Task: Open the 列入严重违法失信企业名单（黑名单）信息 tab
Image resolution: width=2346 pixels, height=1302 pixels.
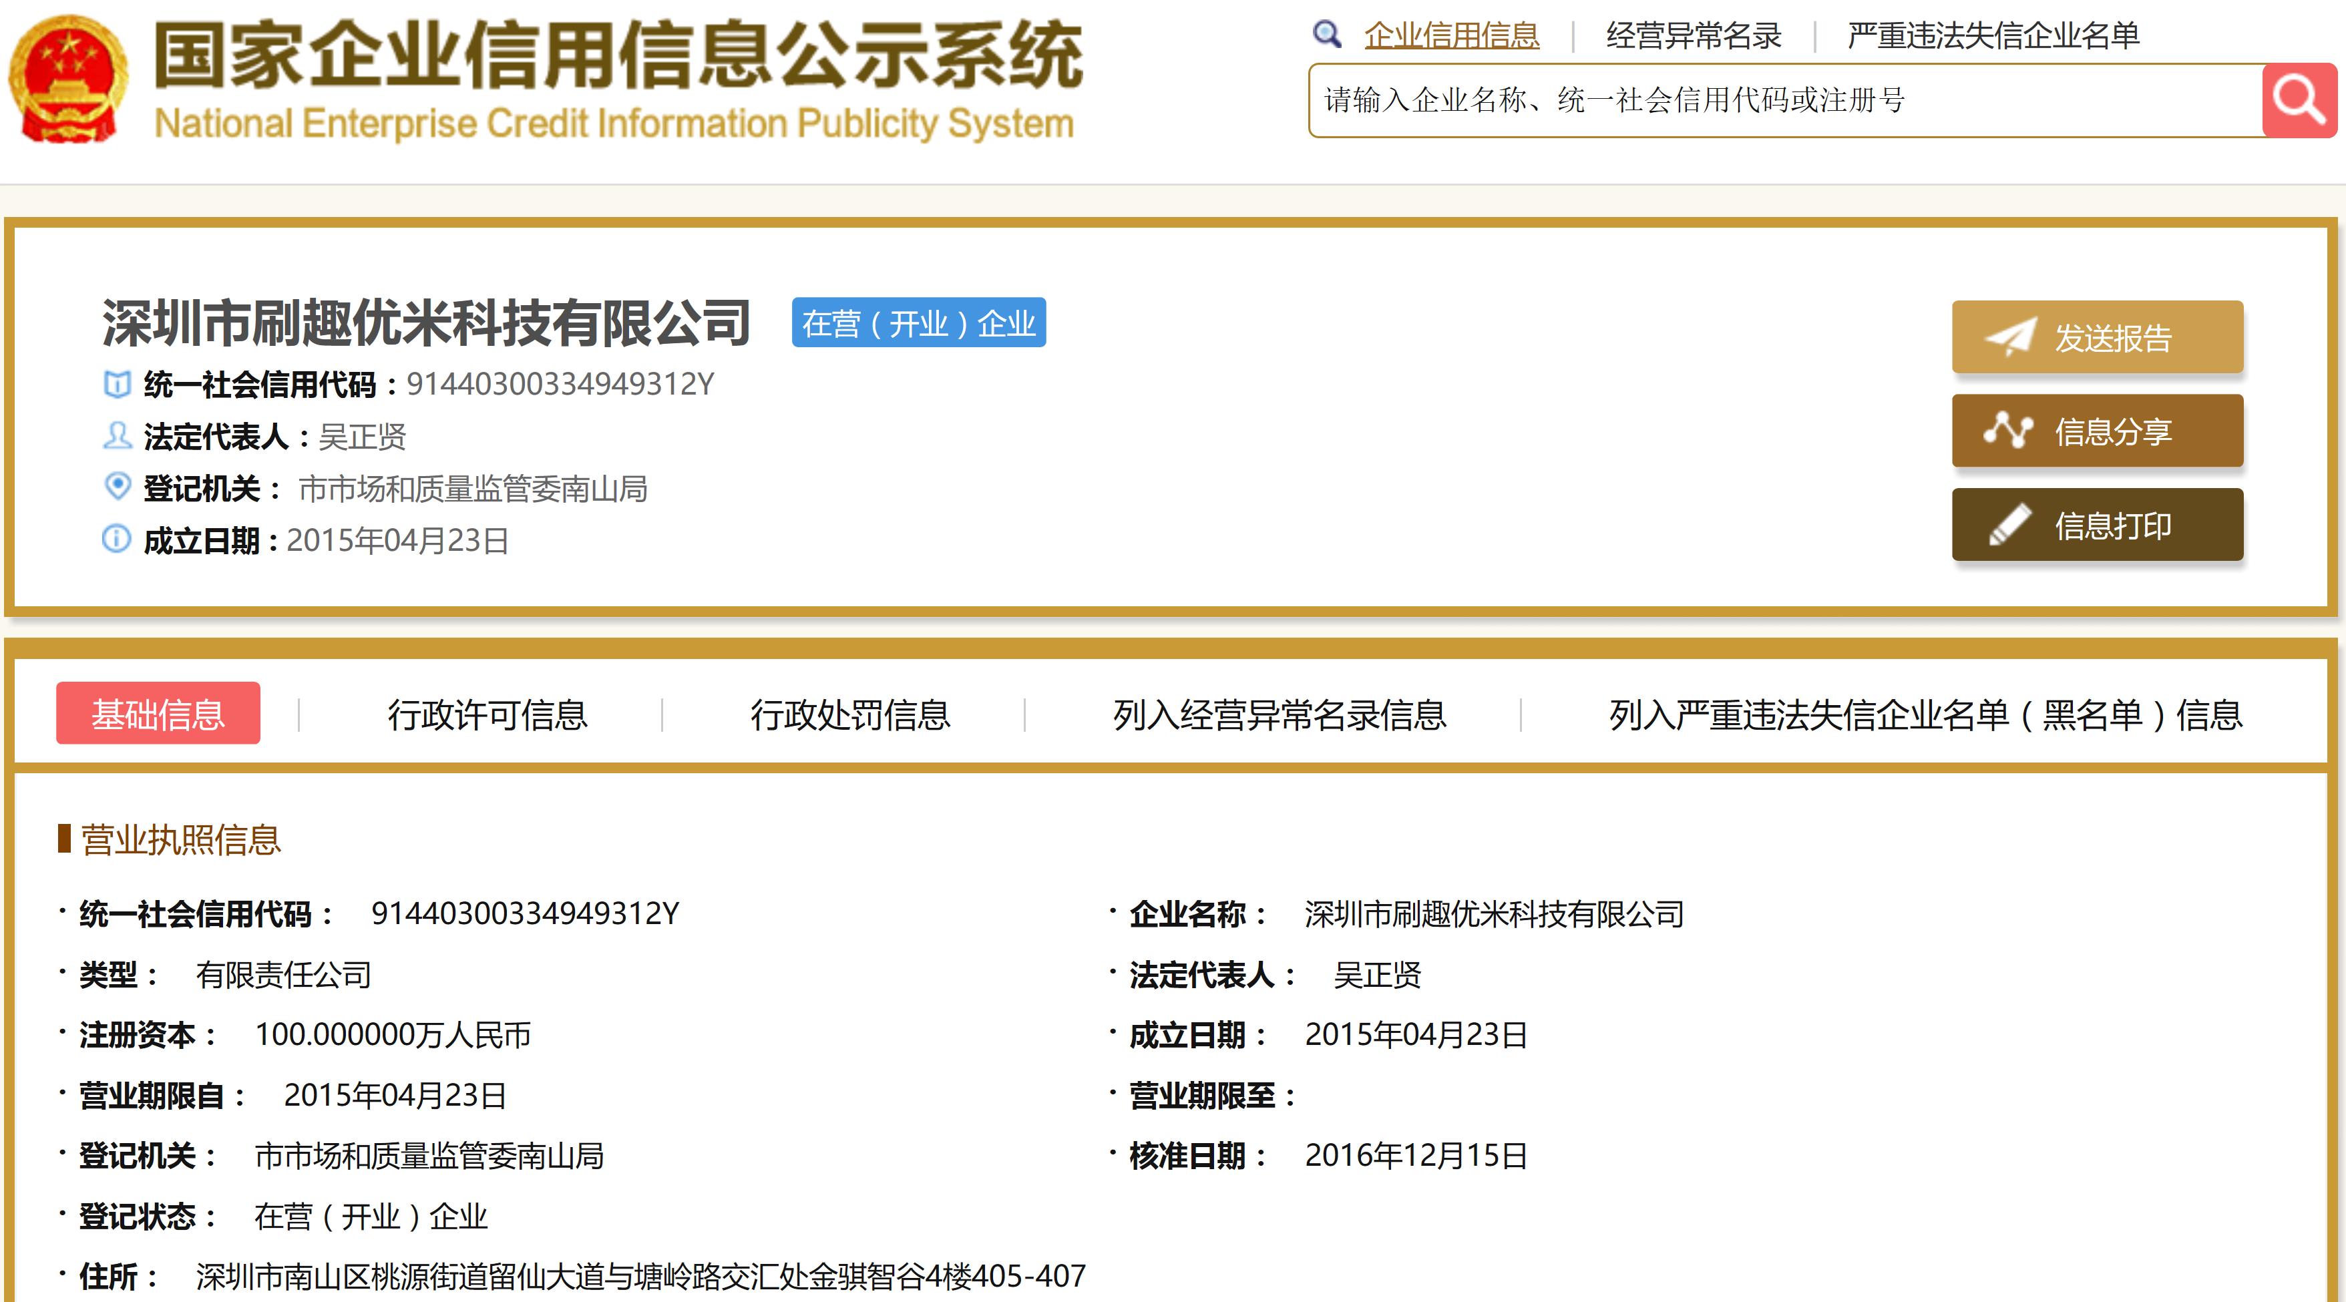Action: [x=1926, y=714]
